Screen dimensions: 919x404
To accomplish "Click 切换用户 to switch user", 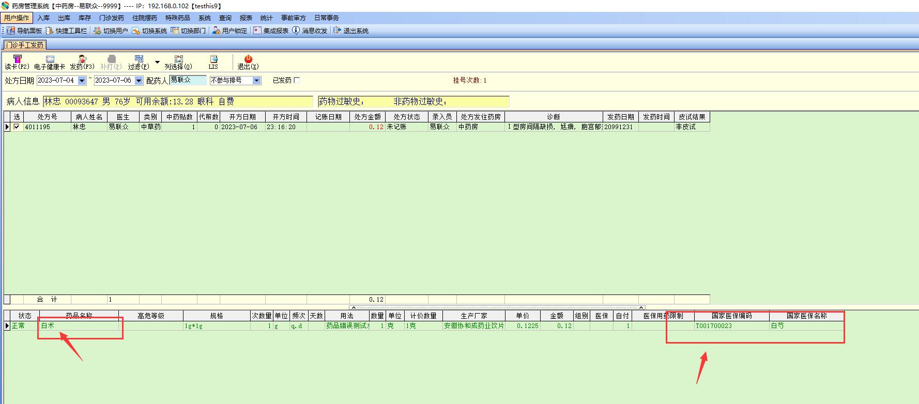I will point(111,31).
